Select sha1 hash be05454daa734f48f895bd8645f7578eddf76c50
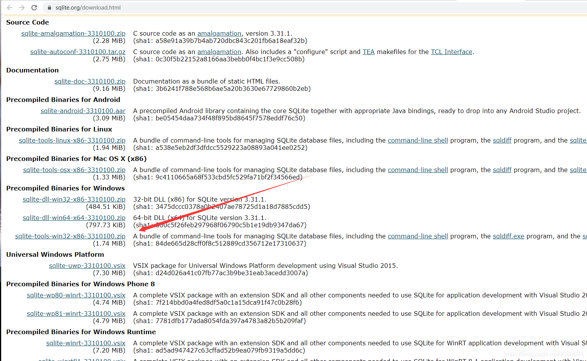The width and height of the screenshot is (587, 361). pos(229,118)
